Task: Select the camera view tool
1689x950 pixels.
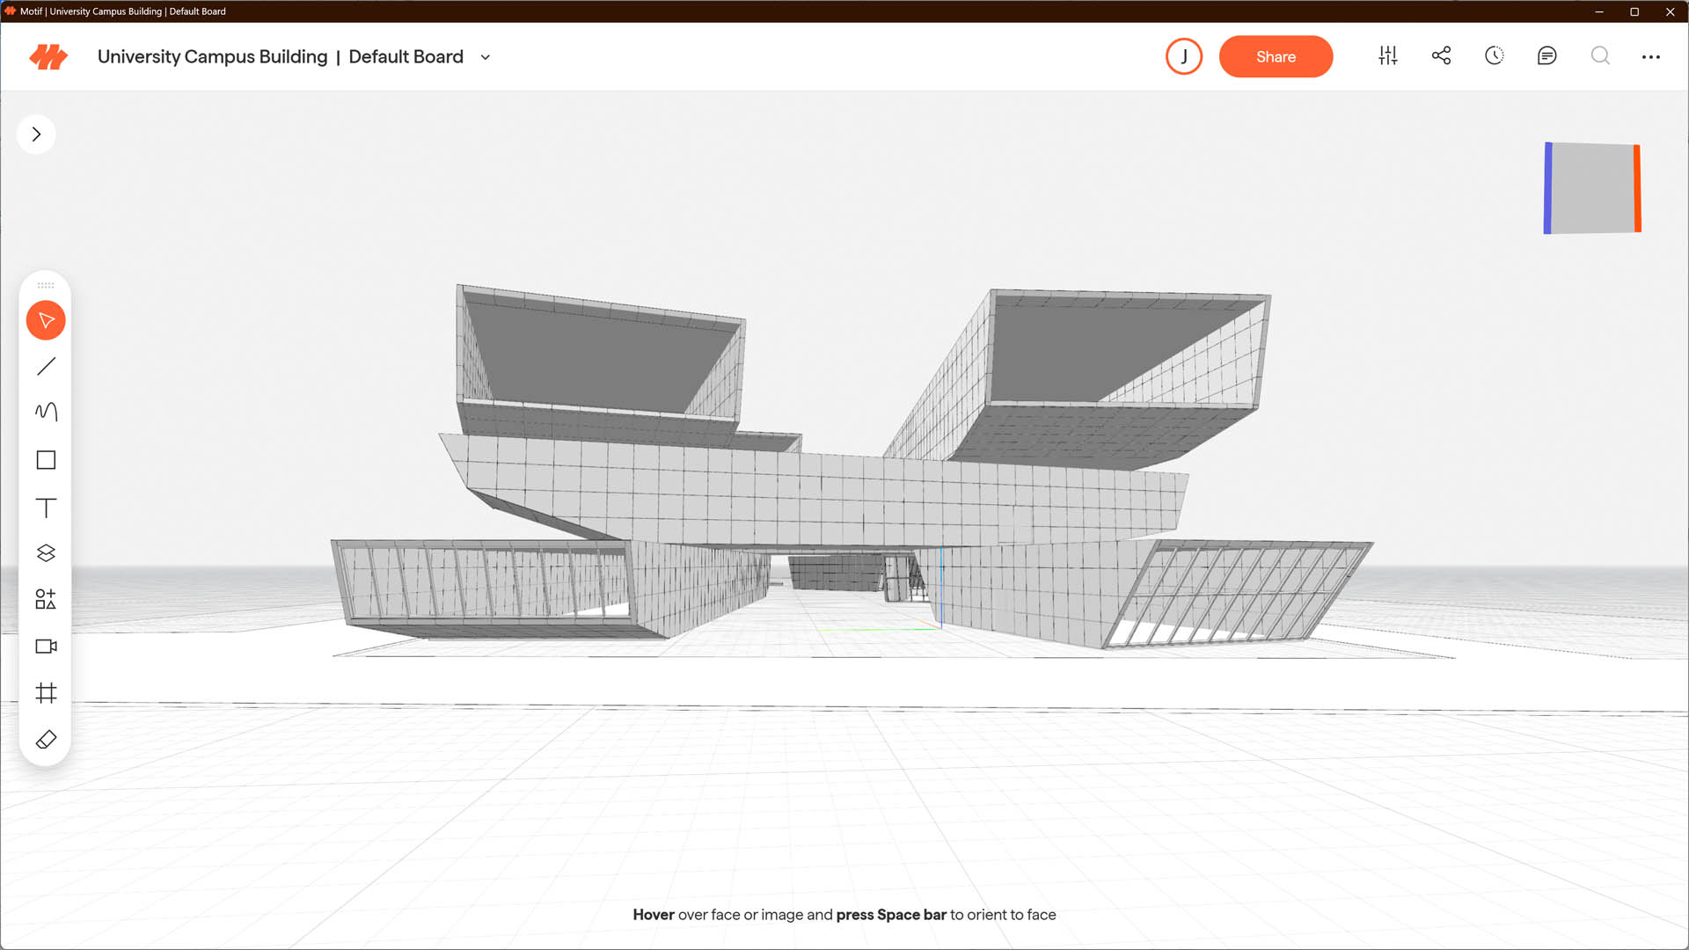Action: 46,647
